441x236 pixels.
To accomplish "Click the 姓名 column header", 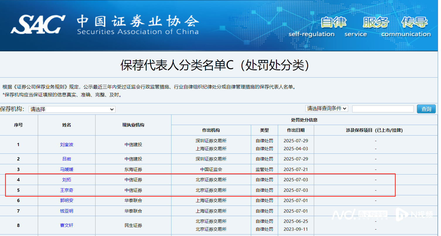I will click(67, 125).
